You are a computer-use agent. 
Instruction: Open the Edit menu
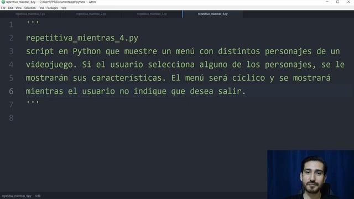coord(11,8)
